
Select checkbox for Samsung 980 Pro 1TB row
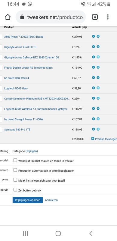point(1,130)
